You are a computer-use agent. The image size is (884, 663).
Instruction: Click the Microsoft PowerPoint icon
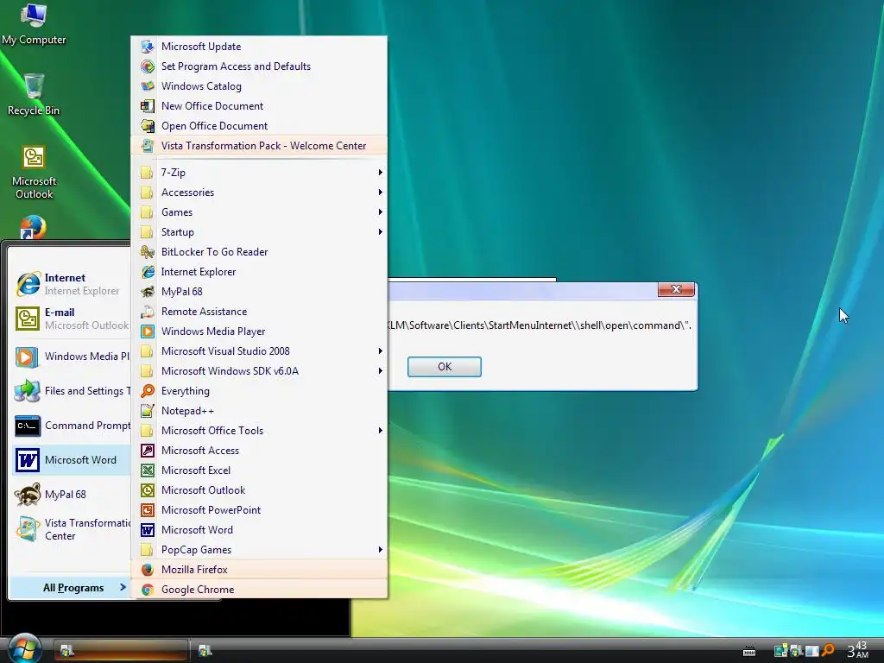coord(148,510)
